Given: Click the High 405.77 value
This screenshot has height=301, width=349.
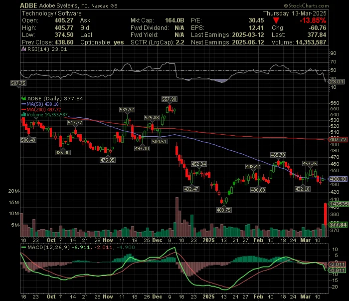Looking at the screenshot, I should [64, 28].
